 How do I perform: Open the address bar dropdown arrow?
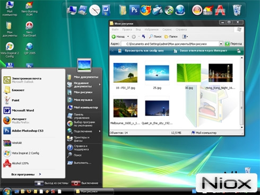(221, 43)
